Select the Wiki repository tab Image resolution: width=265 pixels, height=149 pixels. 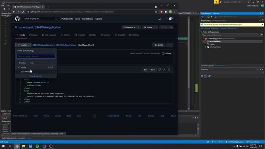click(93, 35)
